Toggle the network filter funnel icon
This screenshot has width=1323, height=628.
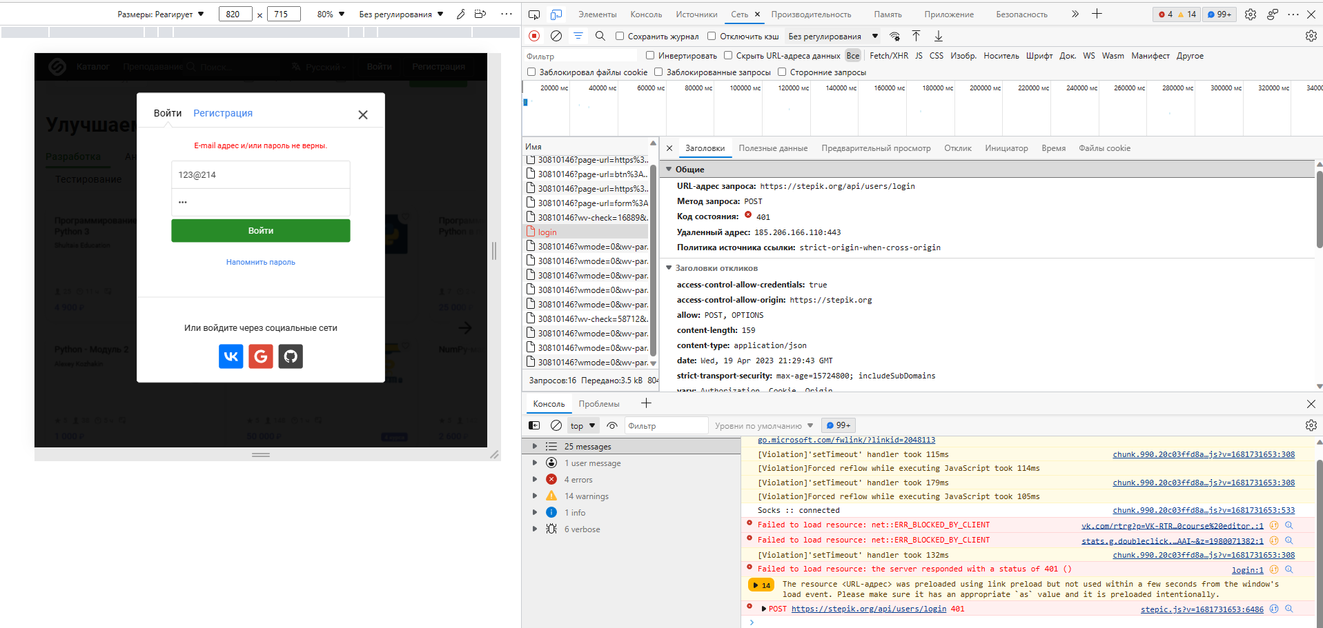click(578, 36)
